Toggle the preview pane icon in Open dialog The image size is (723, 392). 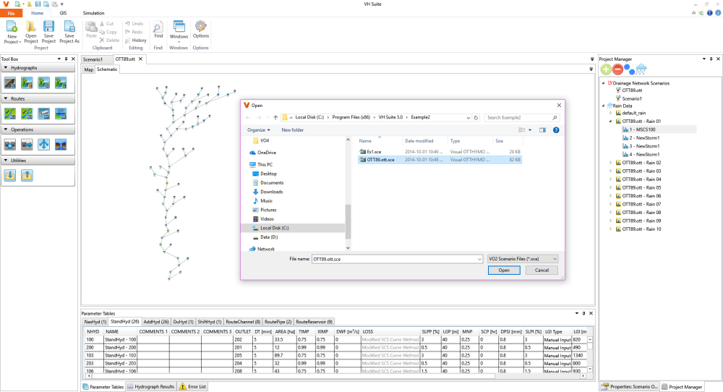[x=542, y=130]
